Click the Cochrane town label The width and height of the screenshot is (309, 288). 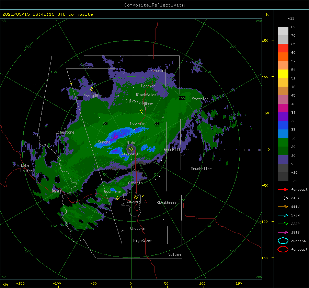(x=112, y=191)
